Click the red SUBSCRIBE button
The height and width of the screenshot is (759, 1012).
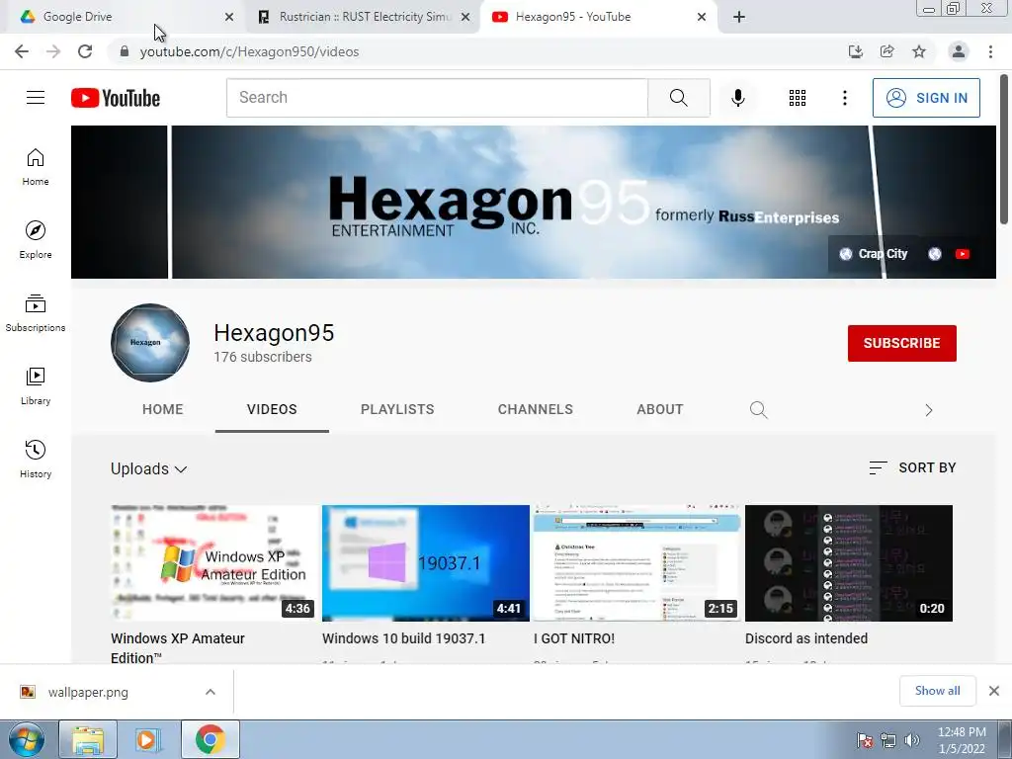[x=901, y=343]
